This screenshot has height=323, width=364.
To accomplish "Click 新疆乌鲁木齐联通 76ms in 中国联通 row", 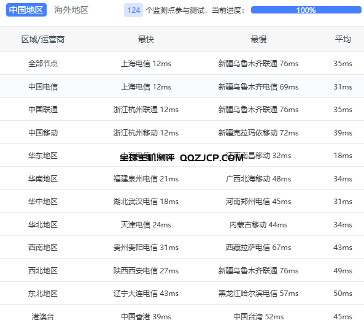I will point(258,110).
